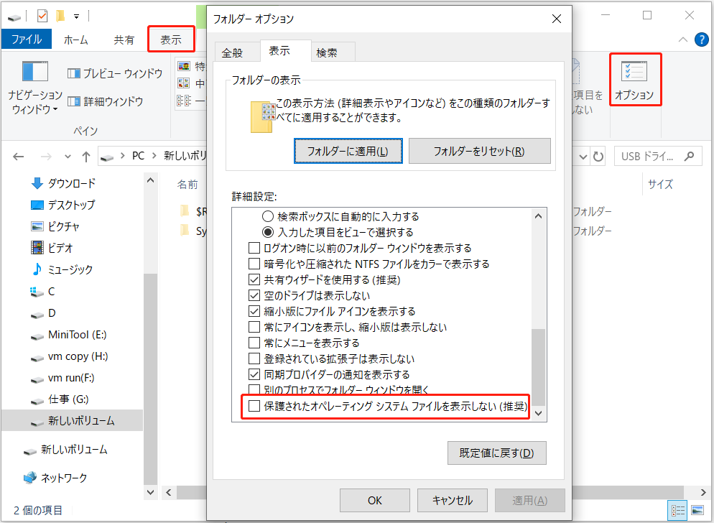The image size is (714, 523).
Task: Select the 仕事 (G:) drive
Action: coord(60,399)
